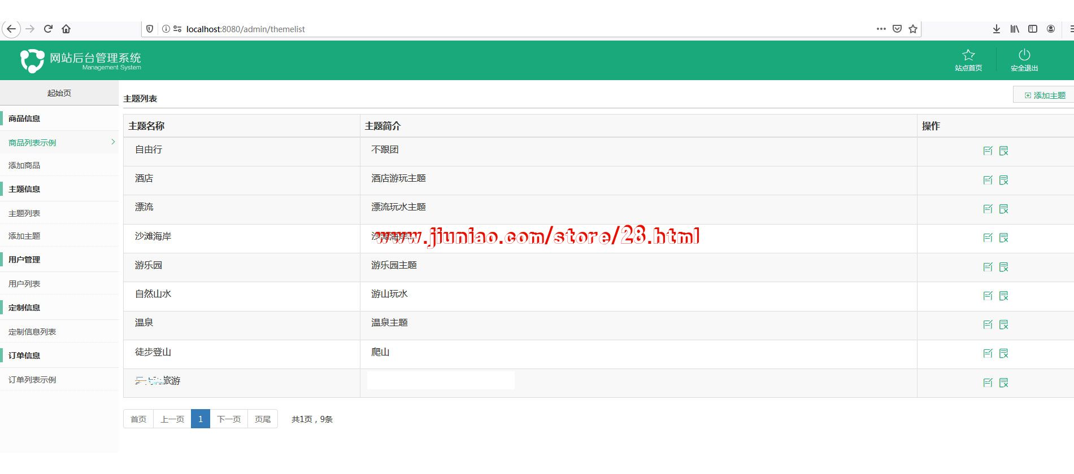1074x474 pixels.
Task: Click the delete icon for the 徒步登山 theme
Action: 1003,353
